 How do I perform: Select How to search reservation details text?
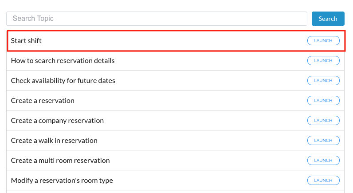63,61
